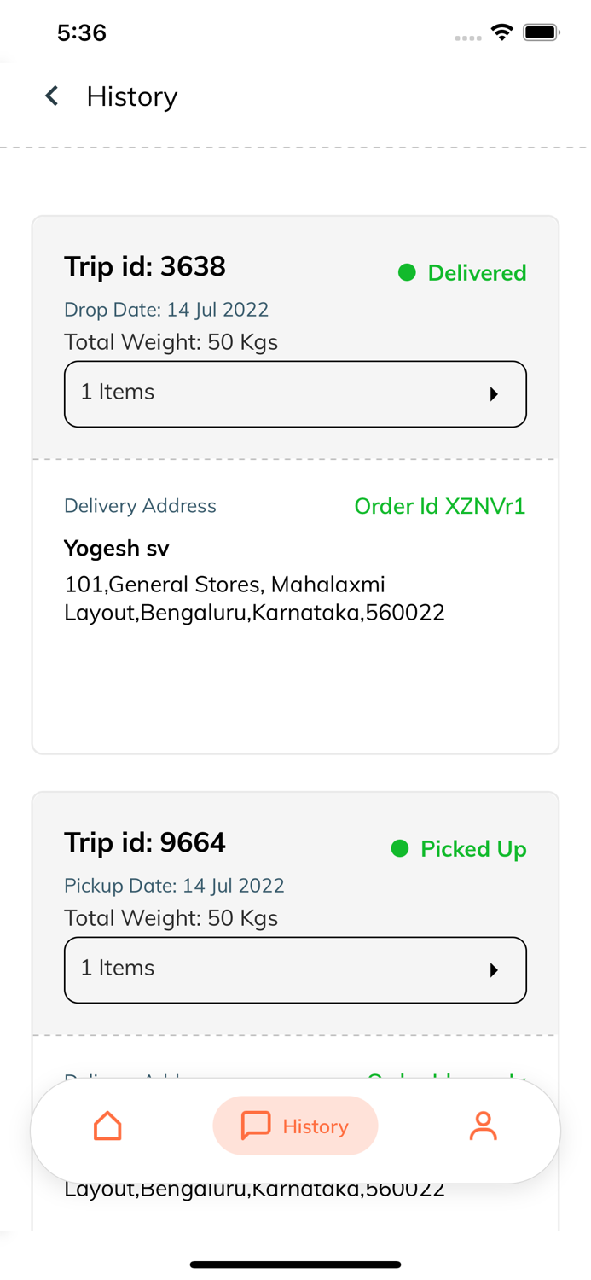Expand 1 Items for trip 9664
Image resolution: width=591 pixels, height=1280 pixels.
pyautogui.click(x=295, y=969)
